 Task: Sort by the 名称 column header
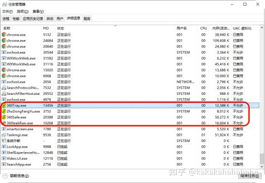[x=21, y=28]
